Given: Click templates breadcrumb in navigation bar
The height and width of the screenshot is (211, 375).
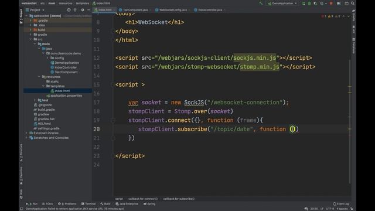Looking at the screenshot, I should point(83,4).
